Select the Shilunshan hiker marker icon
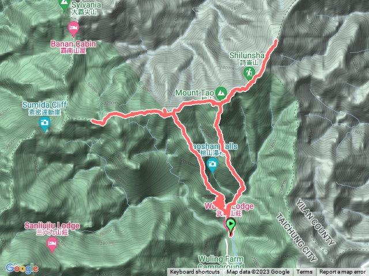This screenshot has width=369, height=276. 249,74
